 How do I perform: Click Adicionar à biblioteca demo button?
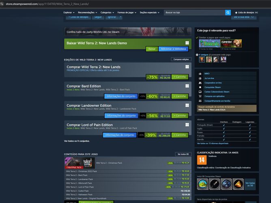coord(173,49)
